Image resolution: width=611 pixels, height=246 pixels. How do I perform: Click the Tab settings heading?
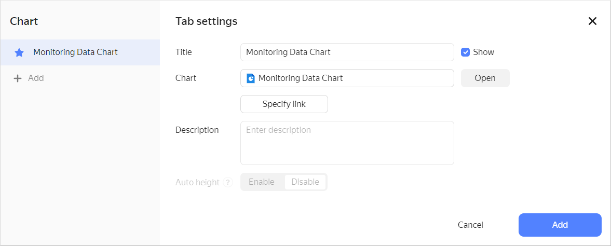click(x=206, y=21)
